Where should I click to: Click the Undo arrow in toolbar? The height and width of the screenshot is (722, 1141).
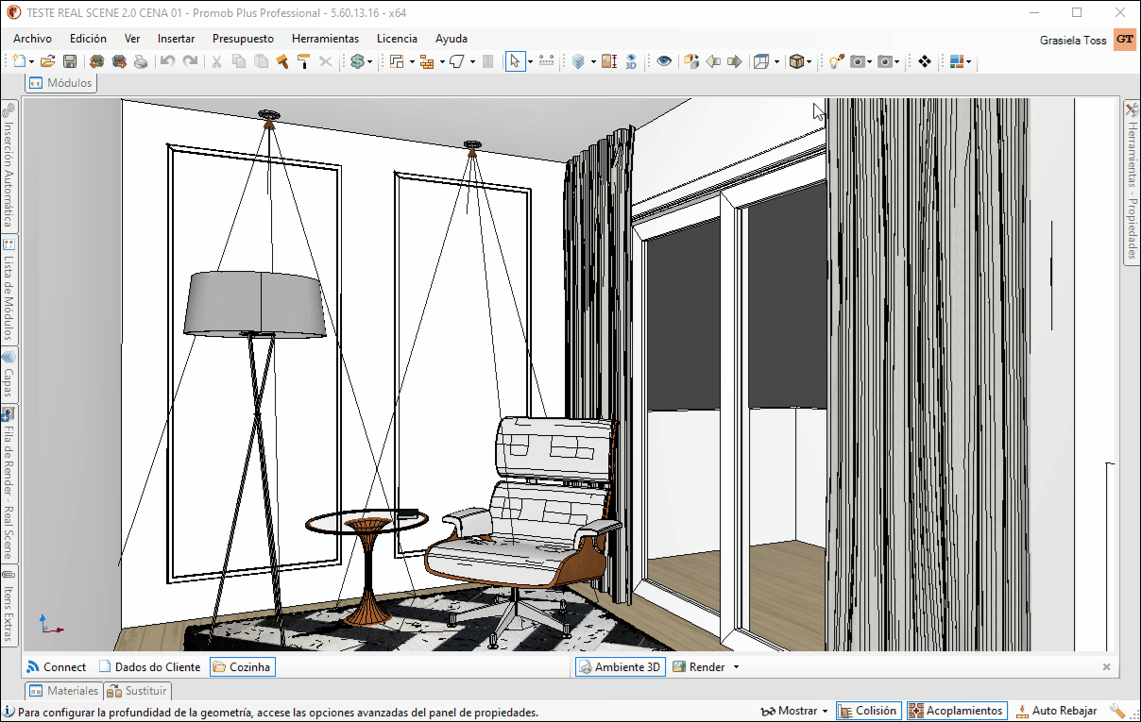pos(167,61)
